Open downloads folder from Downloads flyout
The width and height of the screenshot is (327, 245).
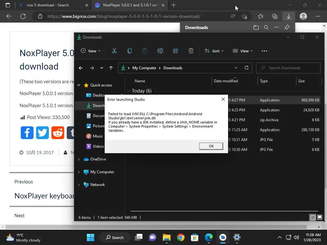coord(256,27)
